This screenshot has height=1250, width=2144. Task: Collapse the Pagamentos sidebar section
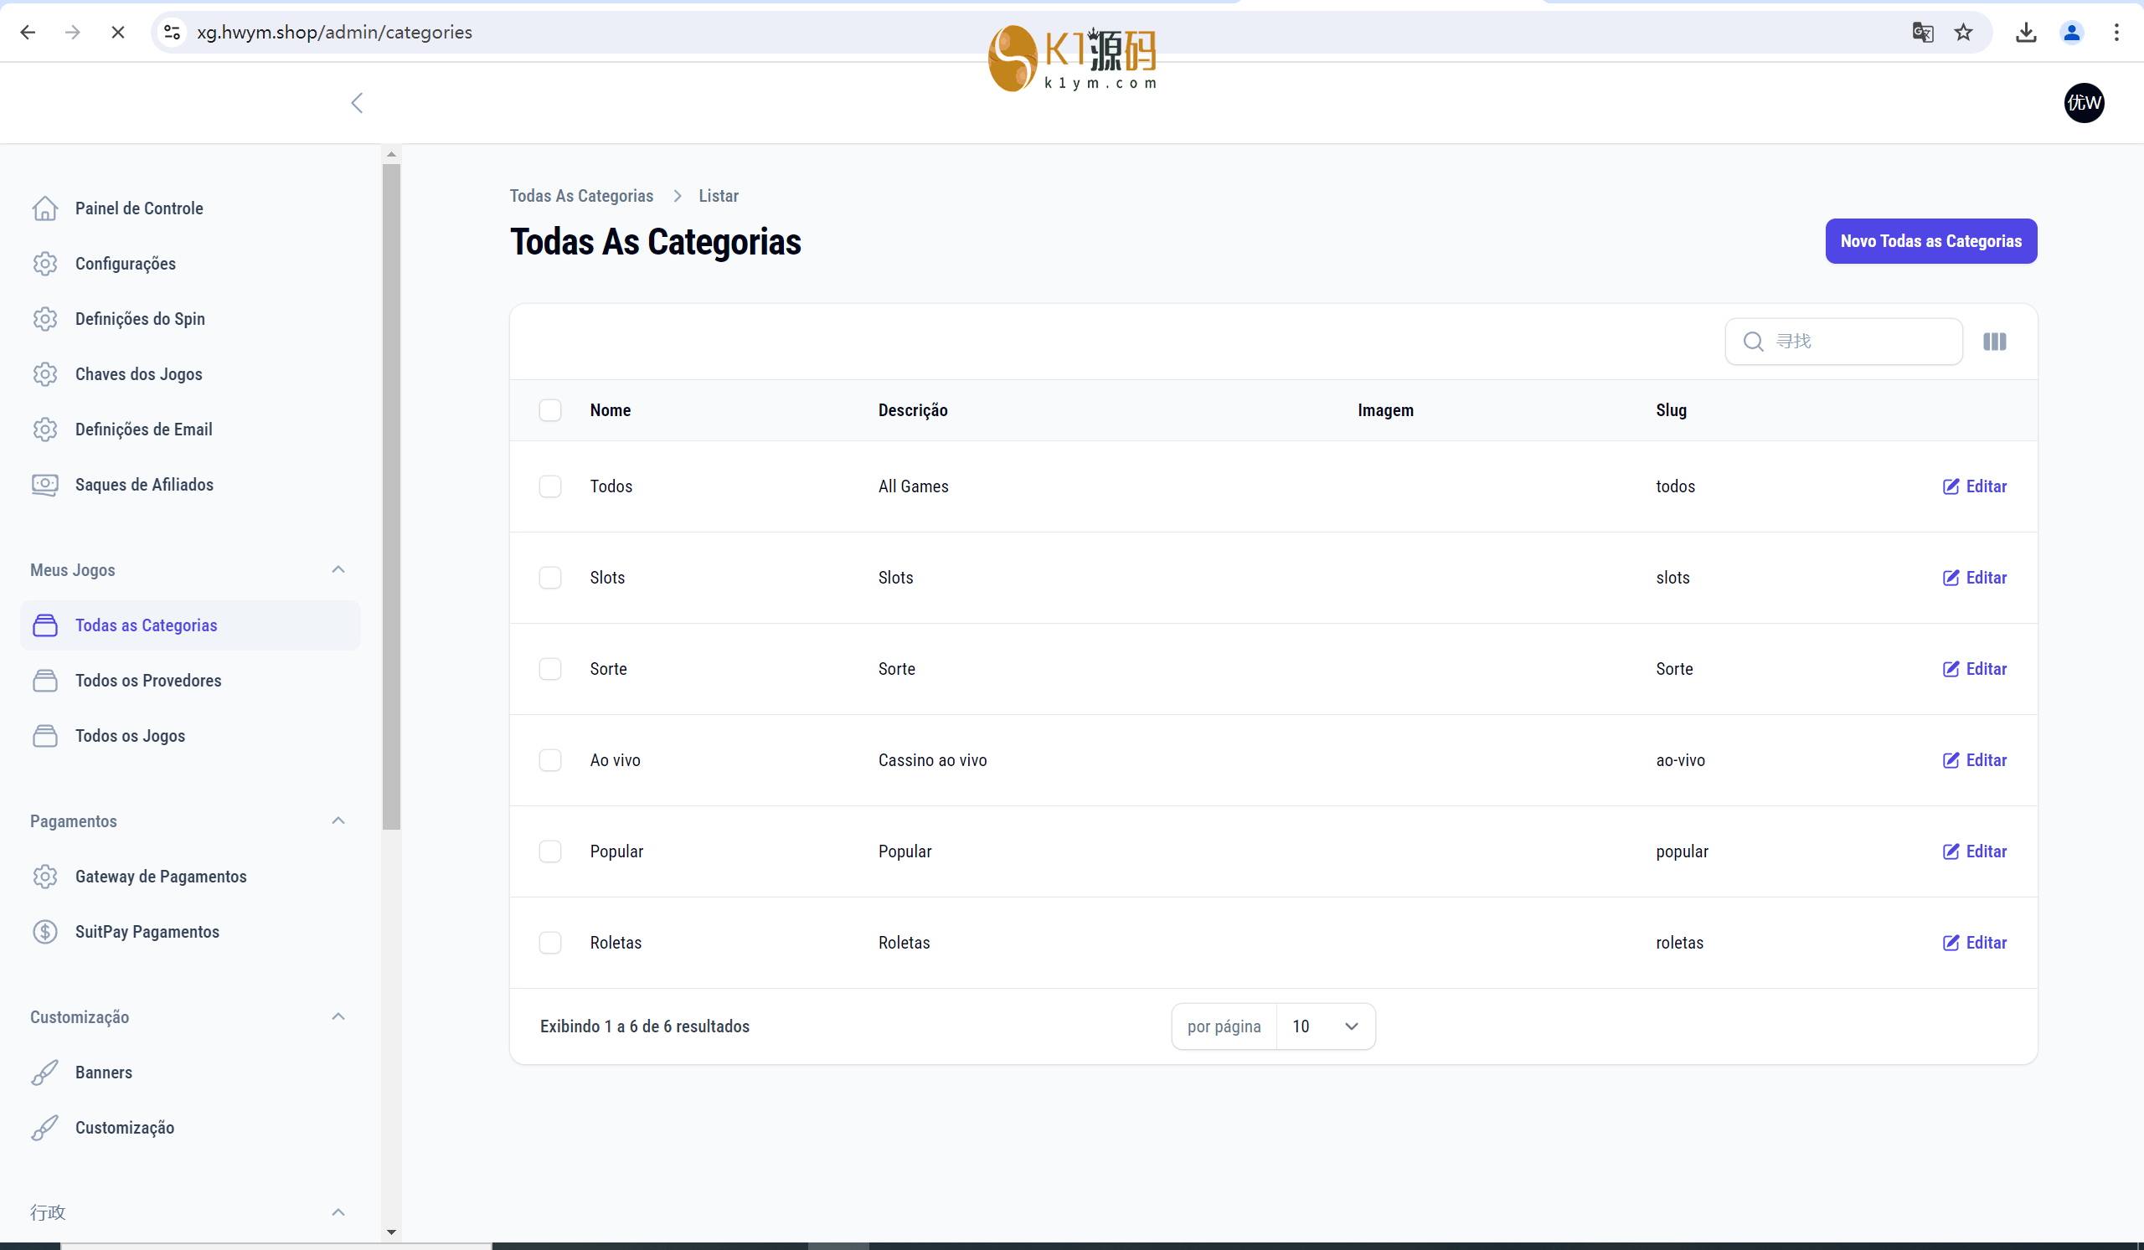click(x=338, y=821)
